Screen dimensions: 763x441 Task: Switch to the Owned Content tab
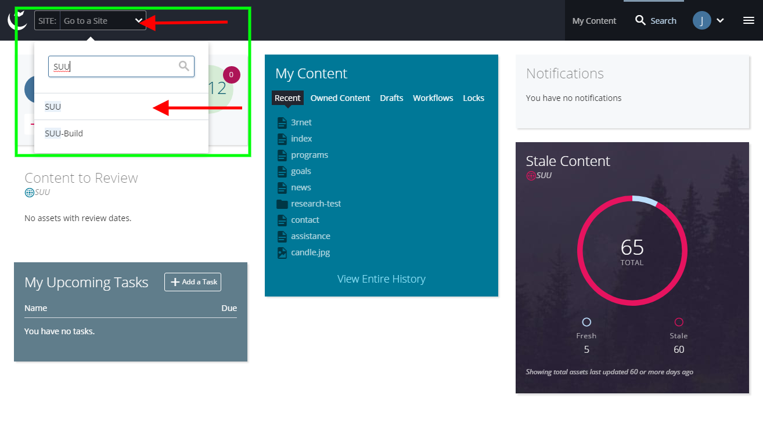click(340, 98)
